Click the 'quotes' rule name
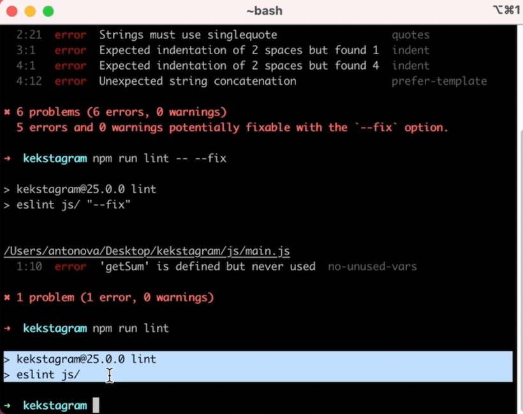The height and width of the screenshot is (414, 523). (x=410, y=35)
